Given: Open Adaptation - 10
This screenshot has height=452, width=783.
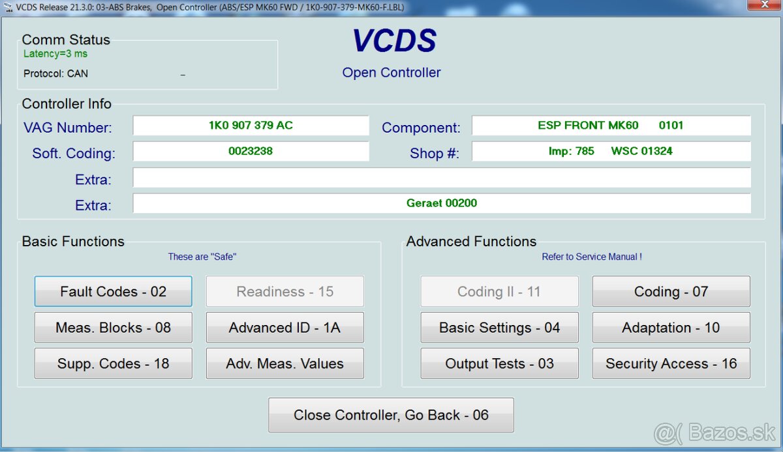Looking at the screenshot, I should click(671, 328).
